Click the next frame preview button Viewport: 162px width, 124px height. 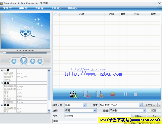pyautogui.click(x=40, y=61)
